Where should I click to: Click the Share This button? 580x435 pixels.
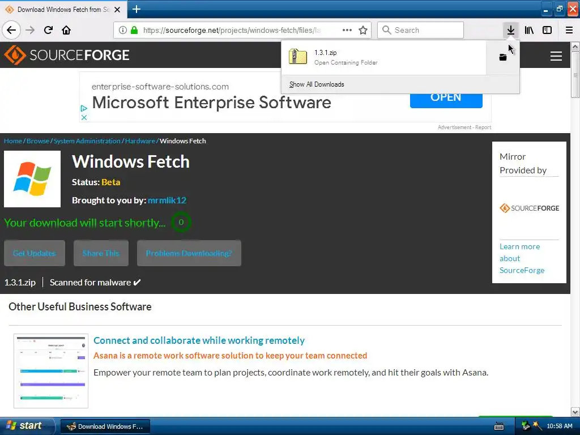tap(101, 253)
